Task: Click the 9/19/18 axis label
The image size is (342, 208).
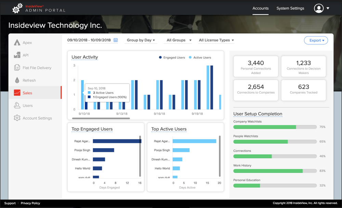Action: pos(197,114)
